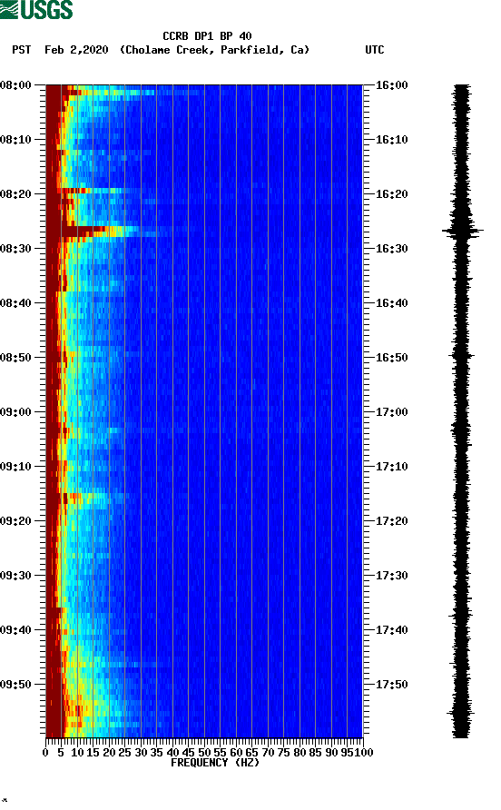Click the 16:30 UTC time label
501x810 pixels.
391,249
